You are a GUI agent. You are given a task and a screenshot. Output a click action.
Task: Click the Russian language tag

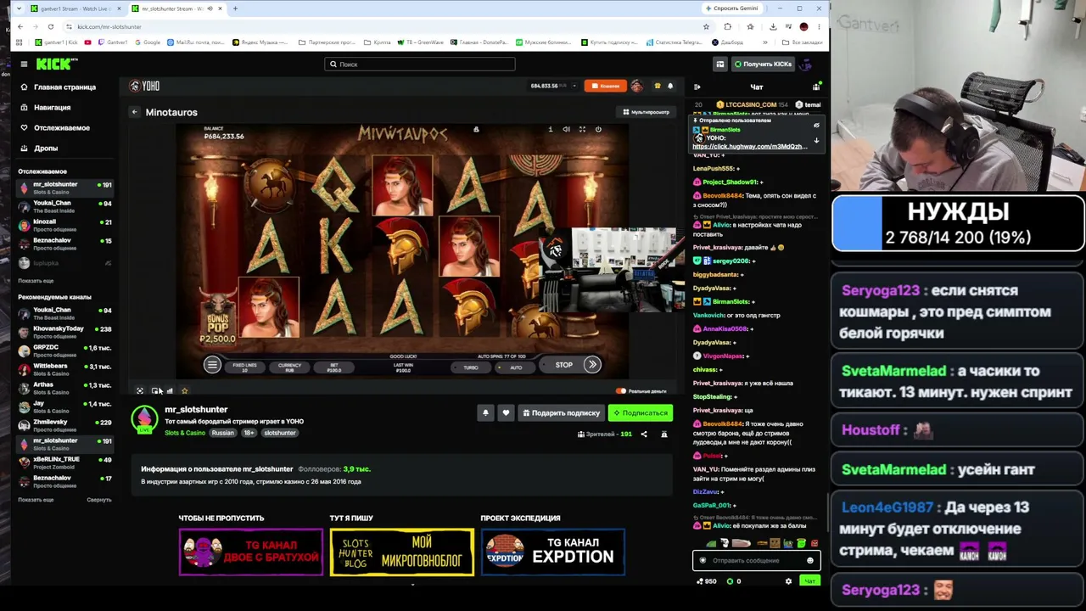(223, 433)
